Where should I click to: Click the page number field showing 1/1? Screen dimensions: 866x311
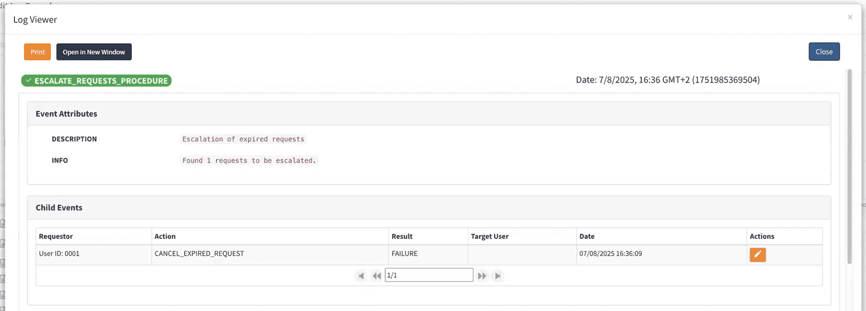(429, 275)
